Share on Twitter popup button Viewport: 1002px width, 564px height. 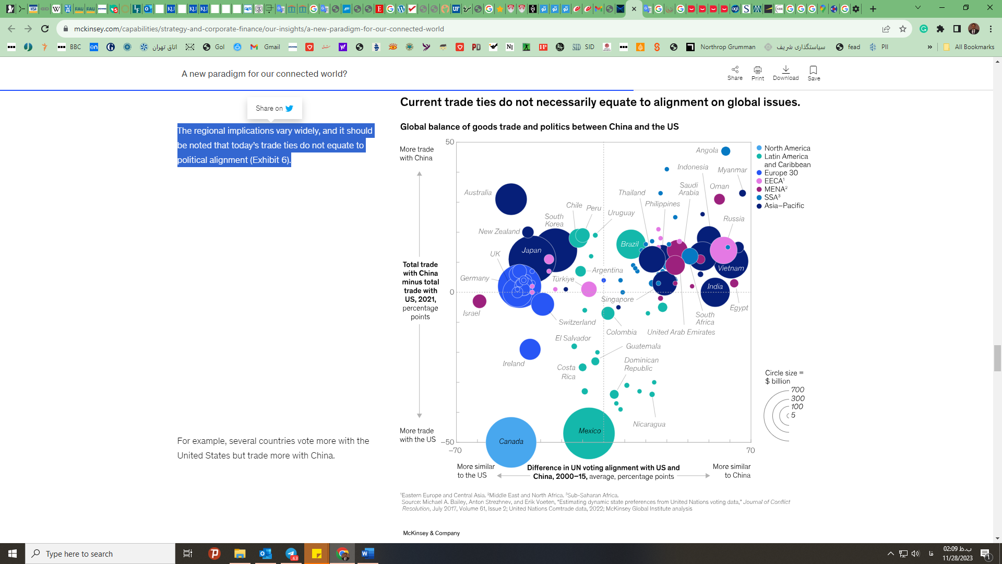[275, 108]
